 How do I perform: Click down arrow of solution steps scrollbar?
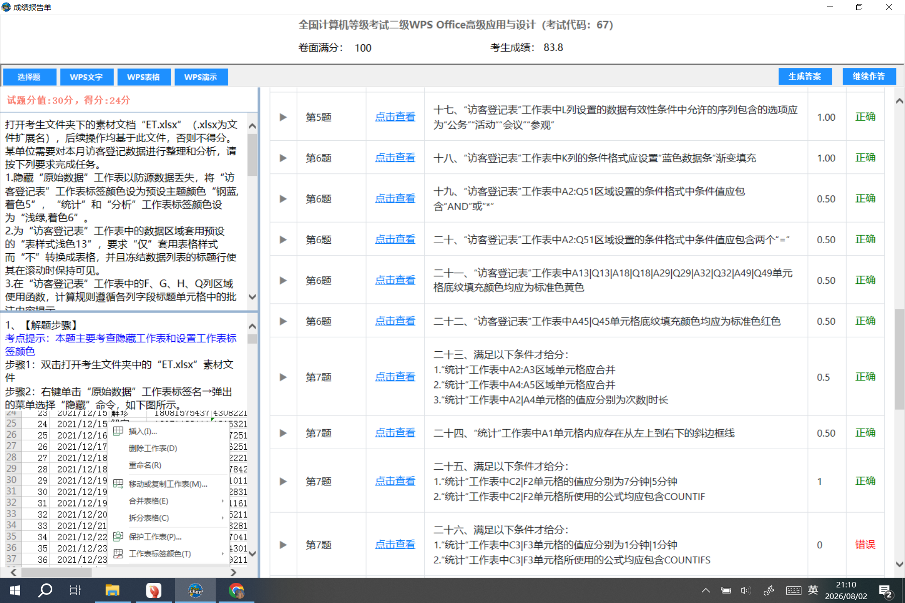(252, 554)
